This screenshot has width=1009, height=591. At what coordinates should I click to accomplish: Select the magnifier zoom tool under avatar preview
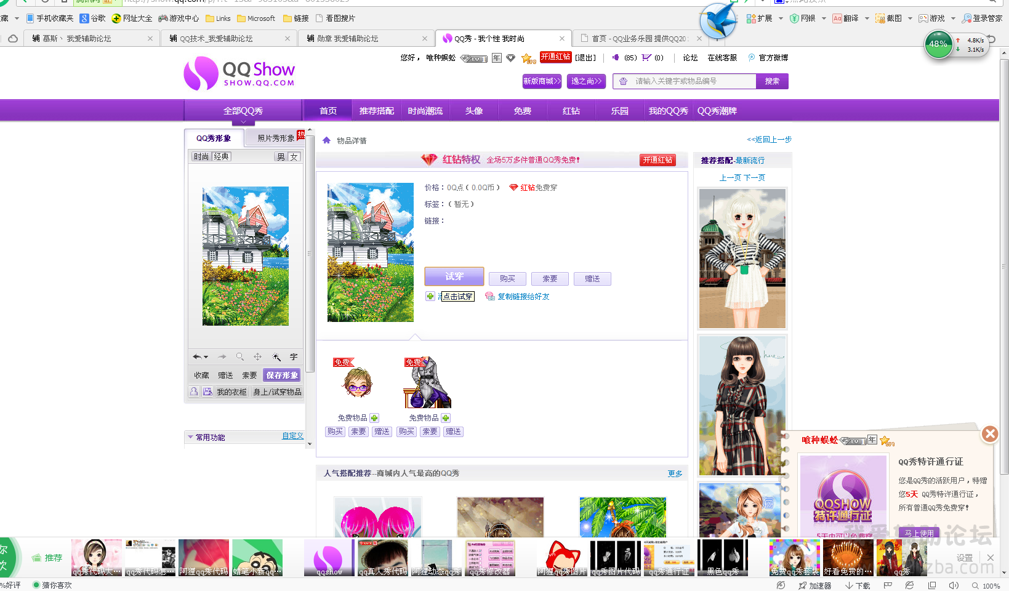(x=240, y=357)
